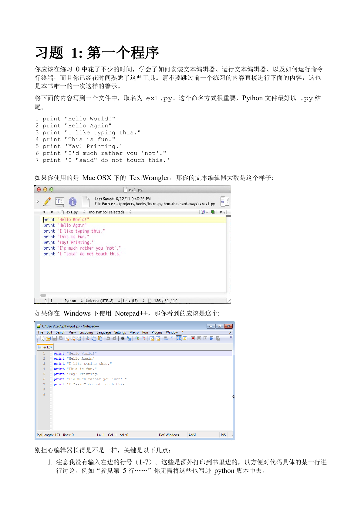Open the Window menu in Notepad++
The width and height of the screenshot is (361, 512).
tap(172, 332)
